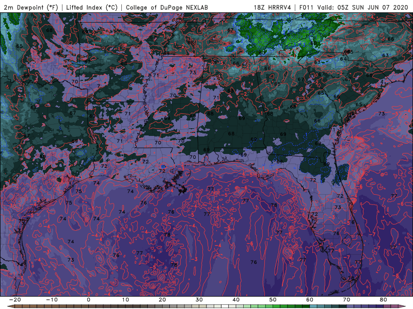The height and width of the screenshot is (309, 413).
Task: Click the "Lifted Index (°C)" title label
Action: (x=92, y=7)
